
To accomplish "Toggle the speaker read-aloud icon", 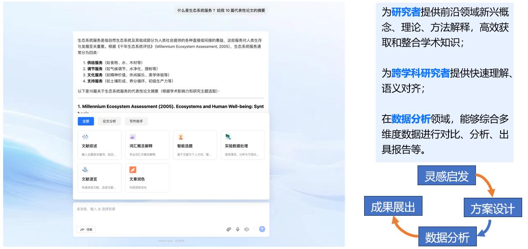I will (x=246, y=229).
